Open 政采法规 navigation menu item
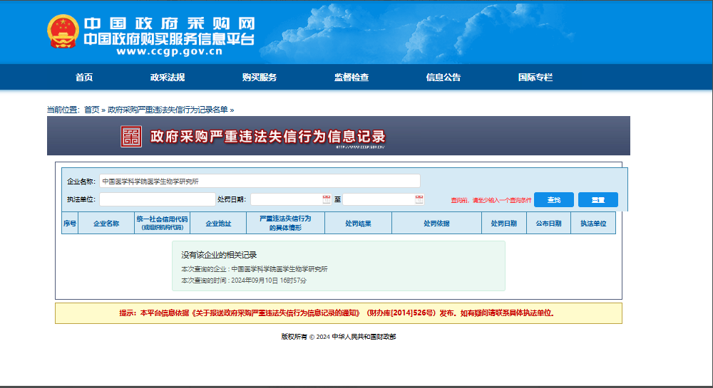 pos(168,78)
